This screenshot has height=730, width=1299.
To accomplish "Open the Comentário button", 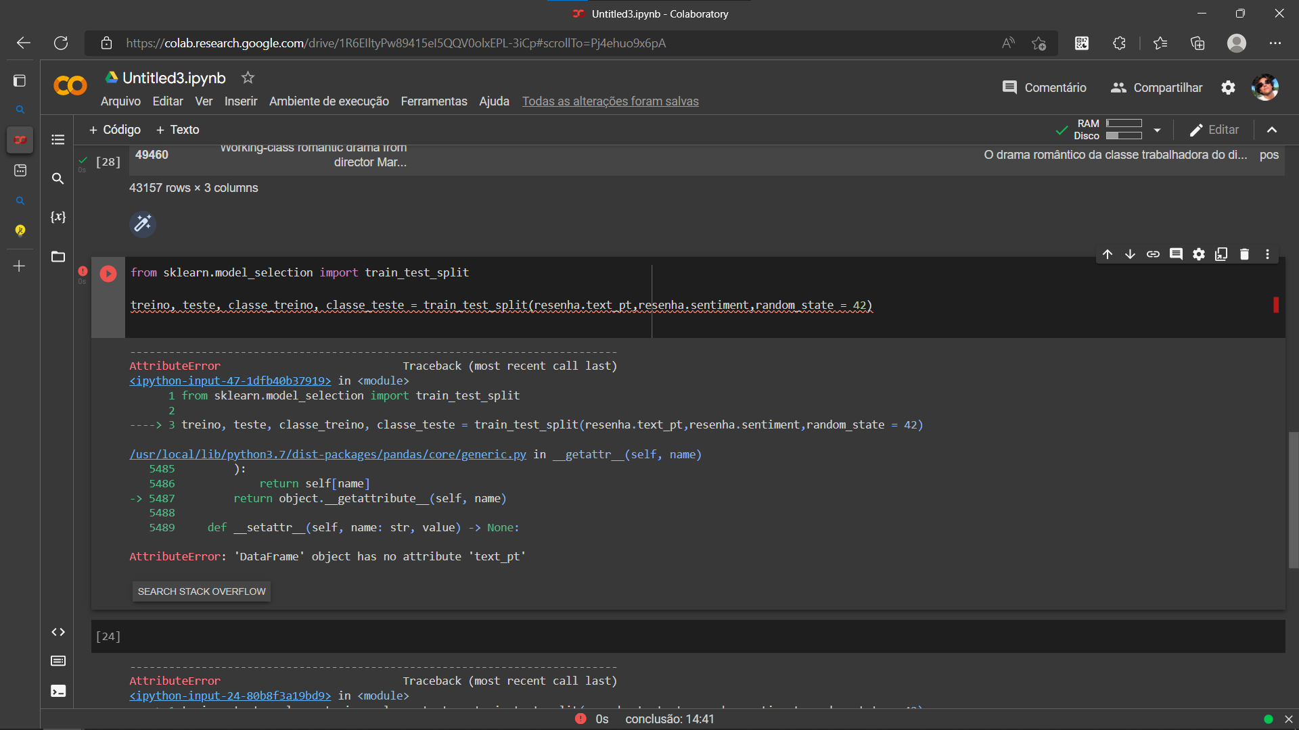I will coord(1044,88).
